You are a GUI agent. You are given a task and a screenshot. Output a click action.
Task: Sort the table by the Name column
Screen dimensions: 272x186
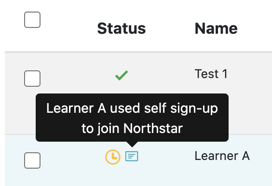[x=216, y=28]
